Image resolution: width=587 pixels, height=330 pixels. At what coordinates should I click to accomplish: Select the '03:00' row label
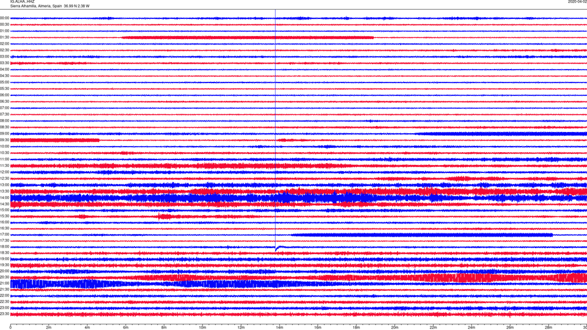click(4, 56)
